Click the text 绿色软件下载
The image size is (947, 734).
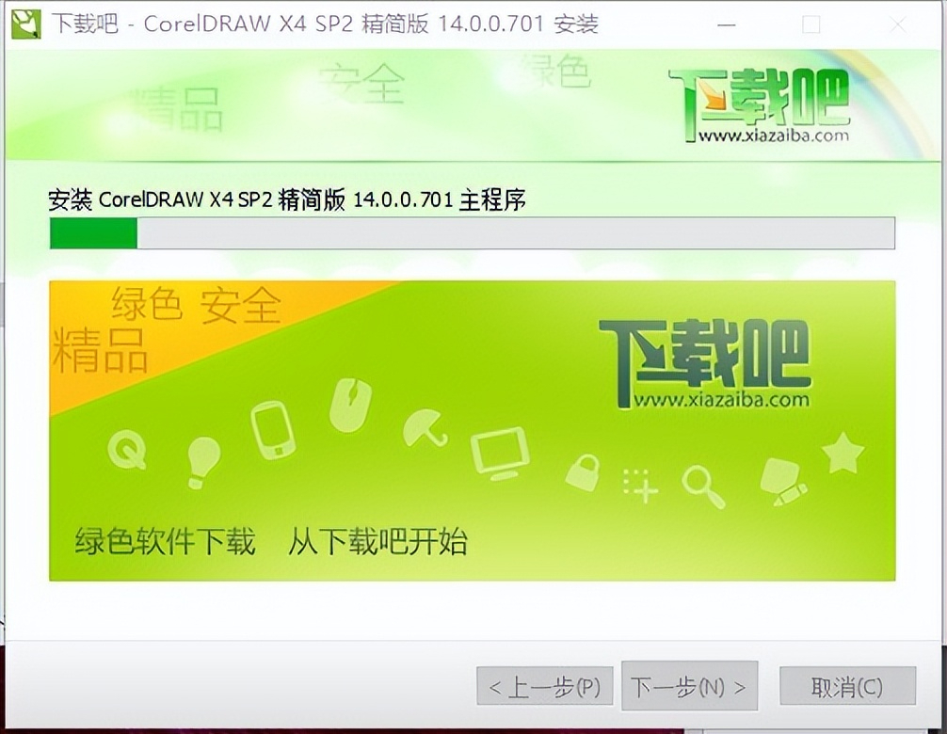tap(165, 541)
